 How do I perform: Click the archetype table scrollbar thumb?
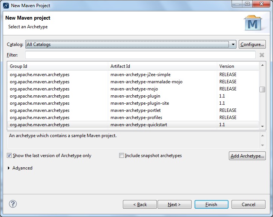click(262, 89)
